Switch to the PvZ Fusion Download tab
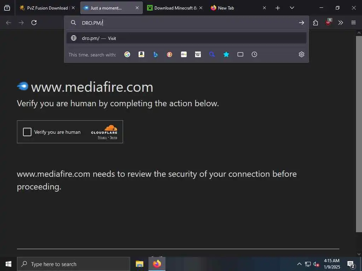This screenshot has height=271, width=362. (x=47, y=8)
